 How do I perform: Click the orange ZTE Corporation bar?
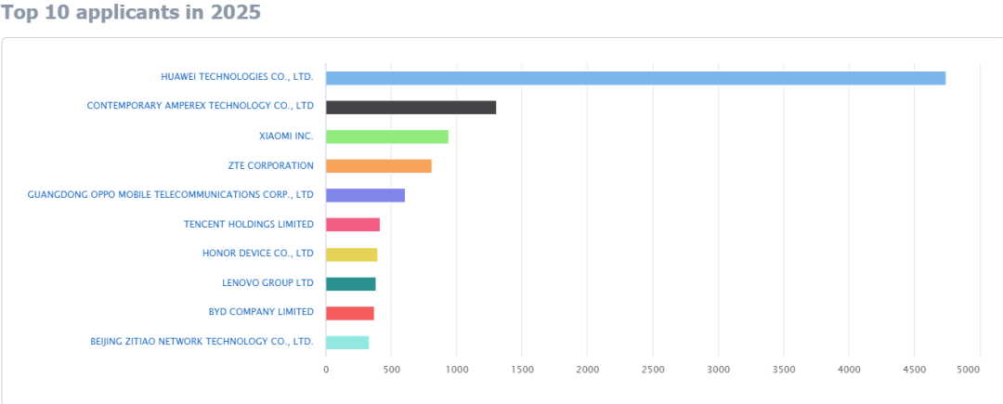[379, 166]
